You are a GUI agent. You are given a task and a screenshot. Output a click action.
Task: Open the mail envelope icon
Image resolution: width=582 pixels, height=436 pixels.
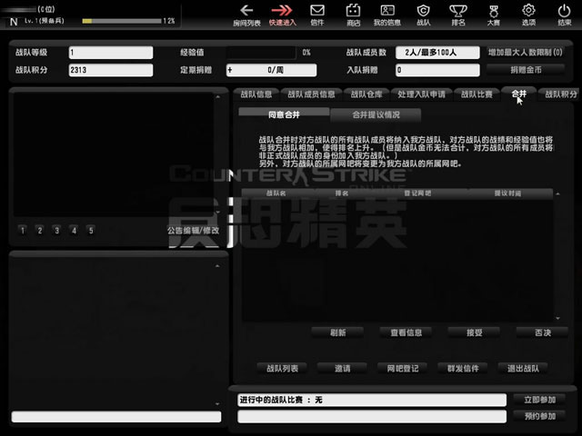click(317, 11)
